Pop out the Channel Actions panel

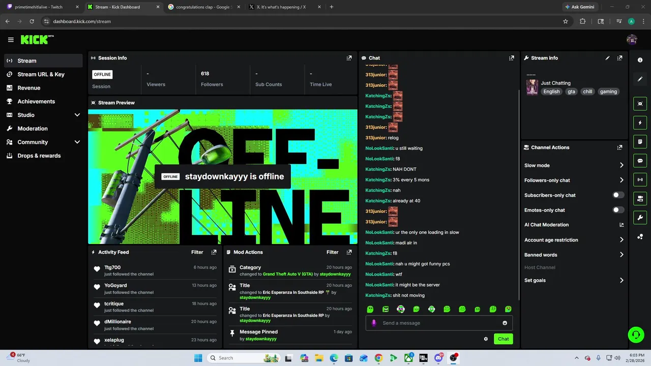click(619, 147)
